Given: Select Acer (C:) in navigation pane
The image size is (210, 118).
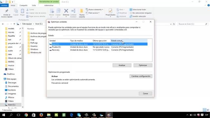Looking at the screenshot, I should (x=11, y=105).
